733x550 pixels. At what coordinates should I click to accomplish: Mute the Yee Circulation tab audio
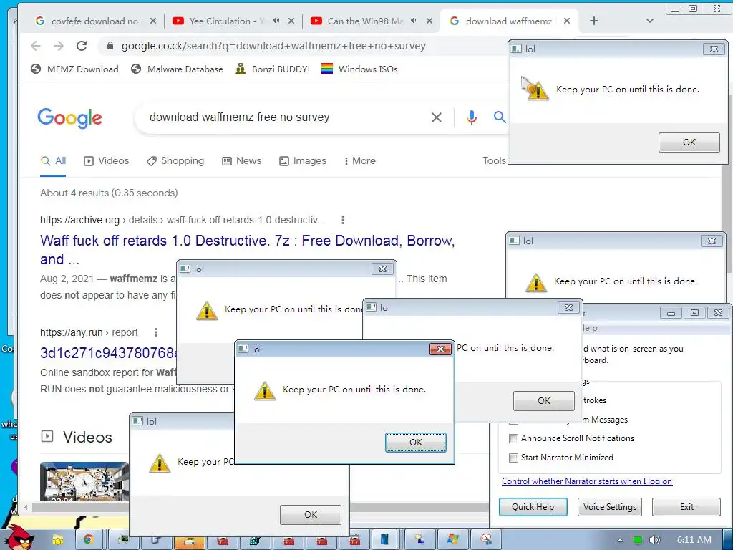[276, 21]
